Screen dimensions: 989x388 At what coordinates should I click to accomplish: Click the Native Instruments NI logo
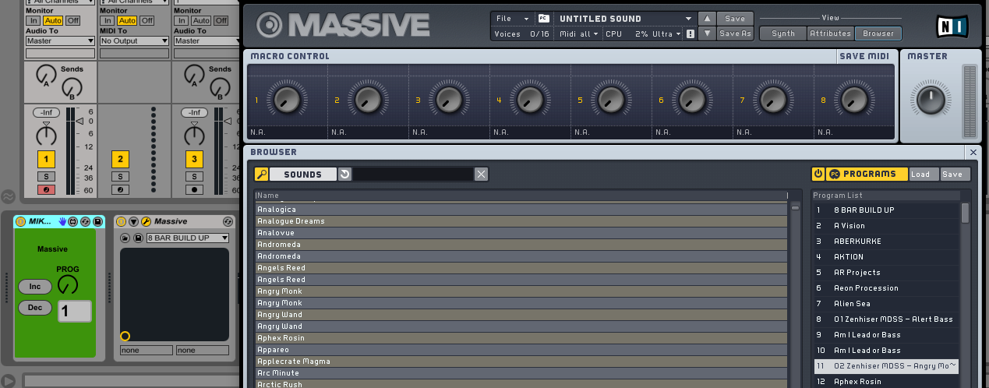[x=953, y=26]
